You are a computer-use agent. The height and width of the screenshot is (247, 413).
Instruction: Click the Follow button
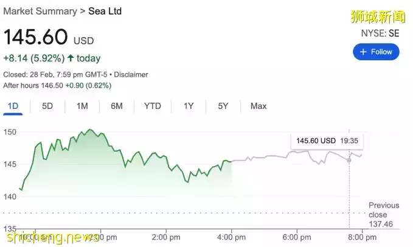[x=377, y=52]
